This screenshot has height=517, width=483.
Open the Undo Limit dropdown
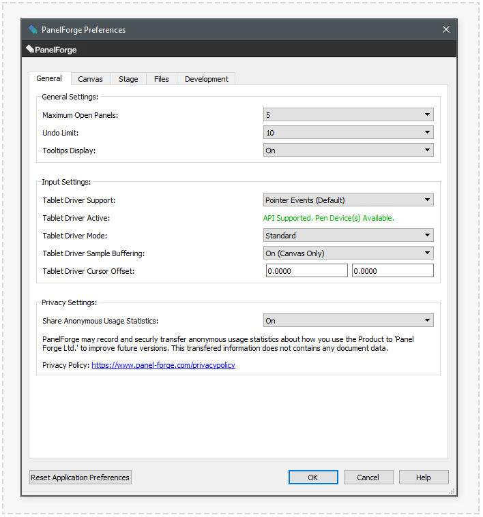(x=348, y=133)
